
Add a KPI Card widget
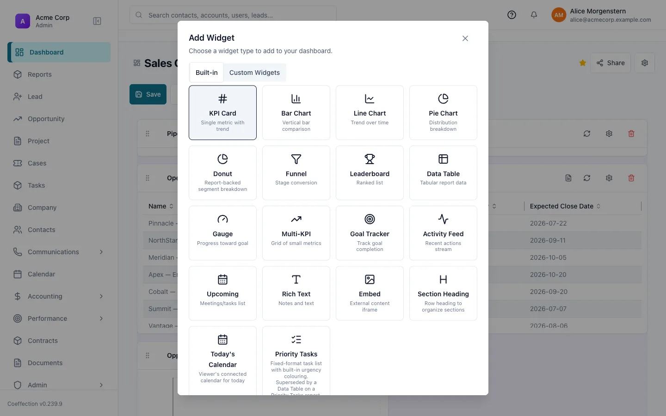tap(222, 112)
